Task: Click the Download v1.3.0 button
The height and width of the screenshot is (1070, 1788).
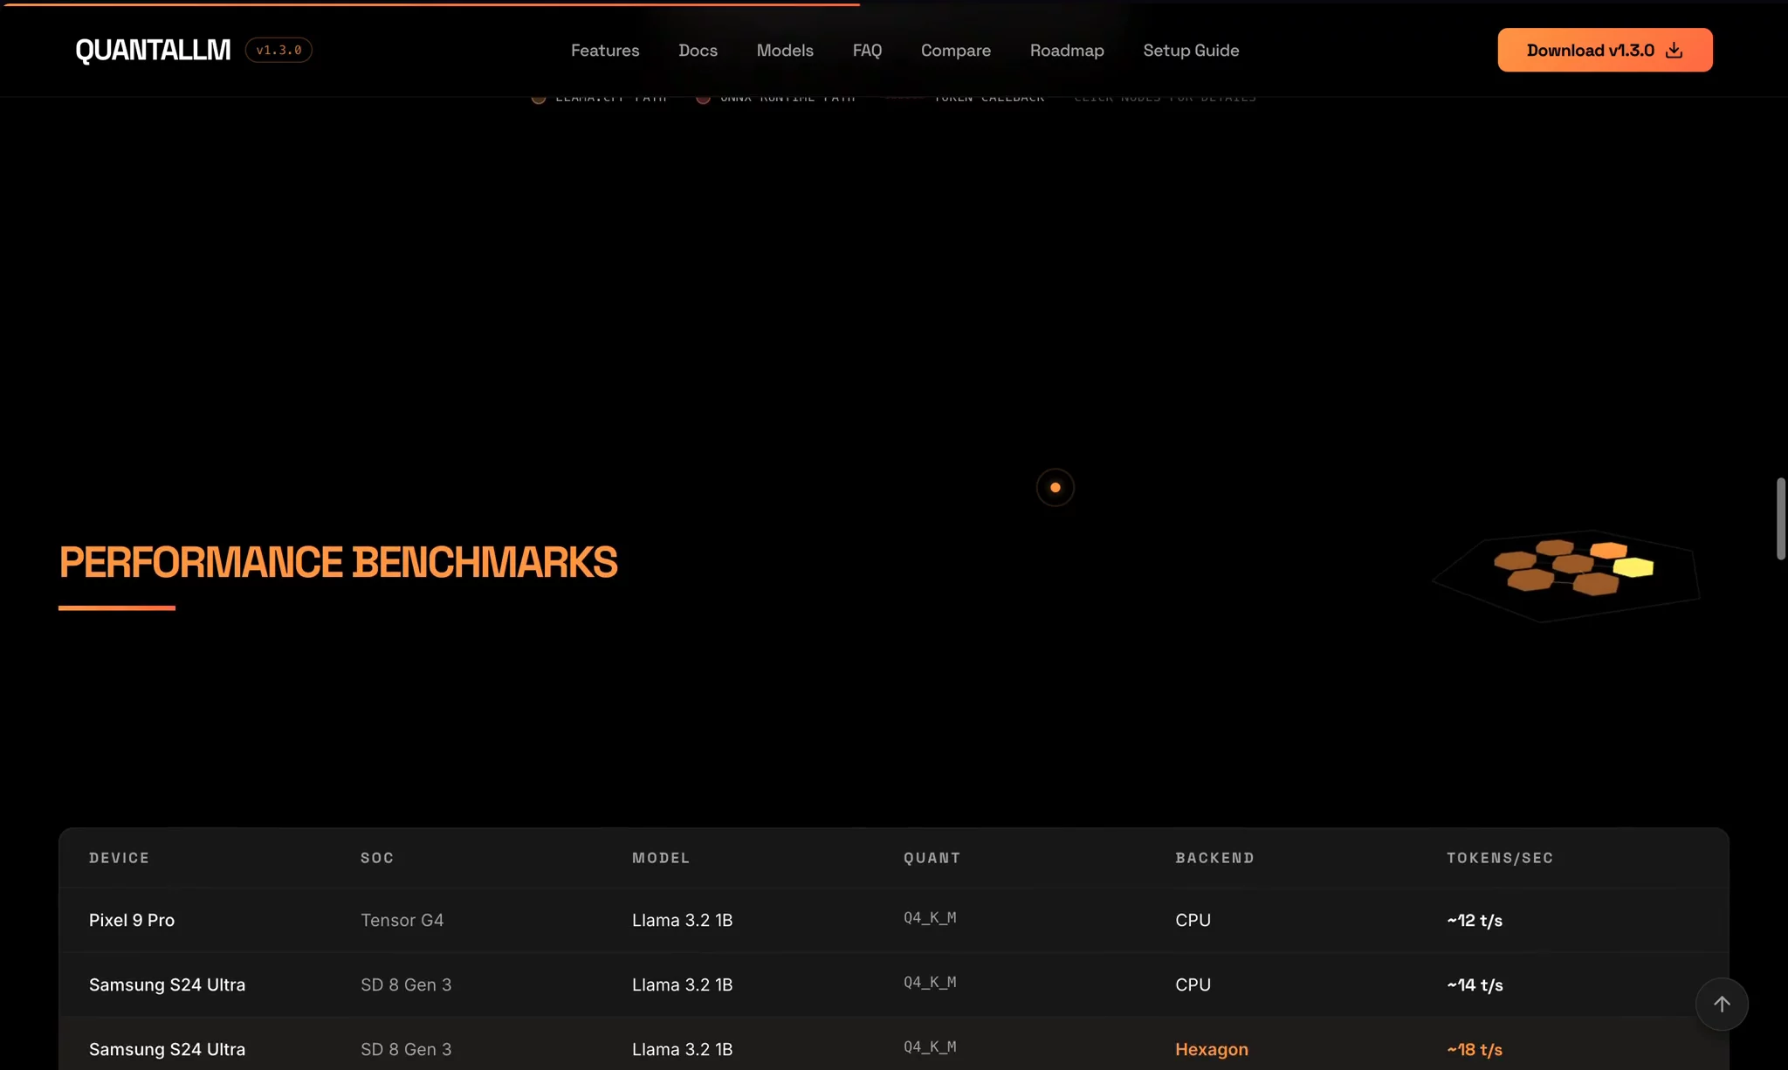Action: click(x=1605, y=50)
